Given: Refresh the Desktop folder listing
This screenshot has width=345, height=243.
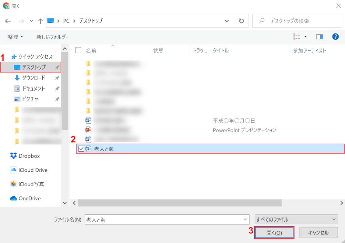Looking at the screenshot, I should tap(241, 21).
